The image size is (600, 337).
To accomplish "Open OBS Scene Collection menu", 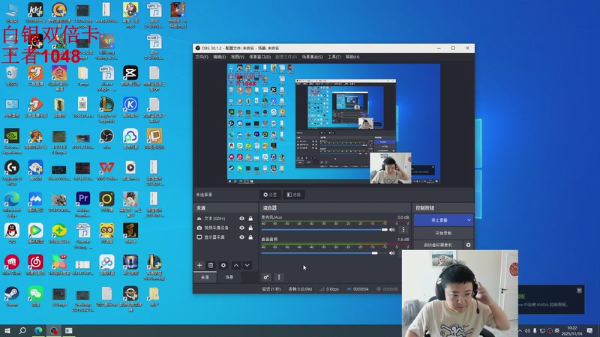I will point(312,57).
